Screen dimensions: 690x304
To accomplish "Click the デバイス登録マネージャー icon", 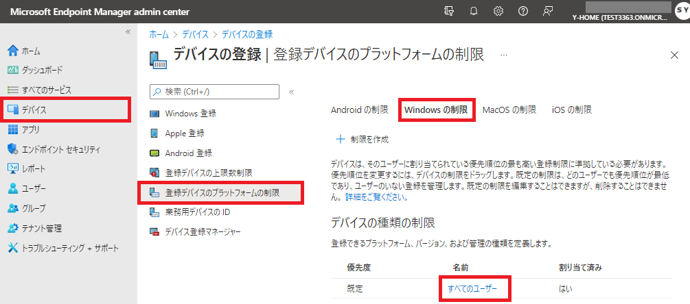I will click(154, 231).
